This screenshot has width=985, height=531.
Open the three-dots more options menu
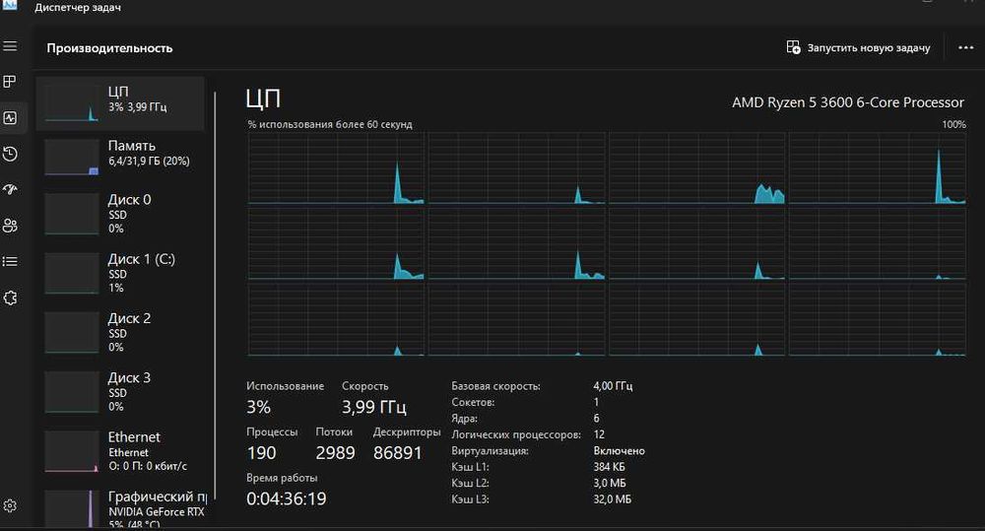pyautogui.click(x=965, y=47)
